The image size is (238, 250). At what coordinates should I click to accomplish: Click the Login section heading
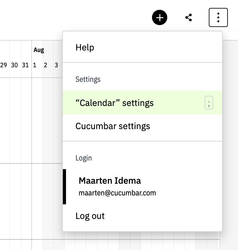[83, 158]
